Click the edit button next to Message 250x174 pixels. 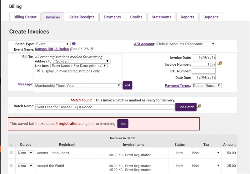pyautogui.click(x=127, y=85)
